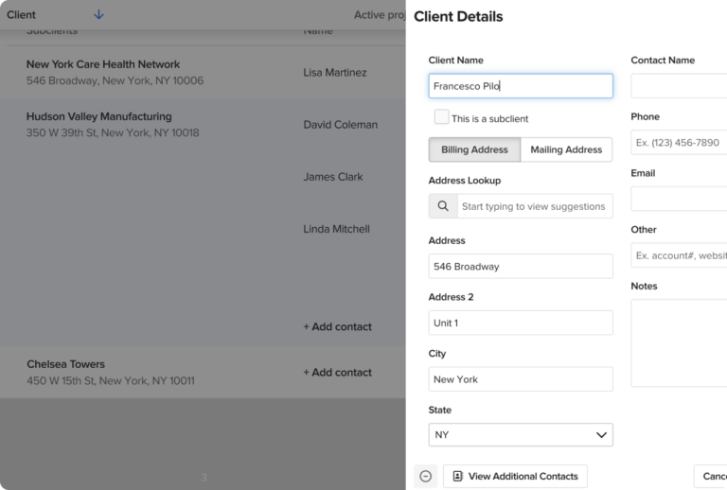Open View Additional Contacts
This screenshot has width=727, height=490.
[515, 476]
